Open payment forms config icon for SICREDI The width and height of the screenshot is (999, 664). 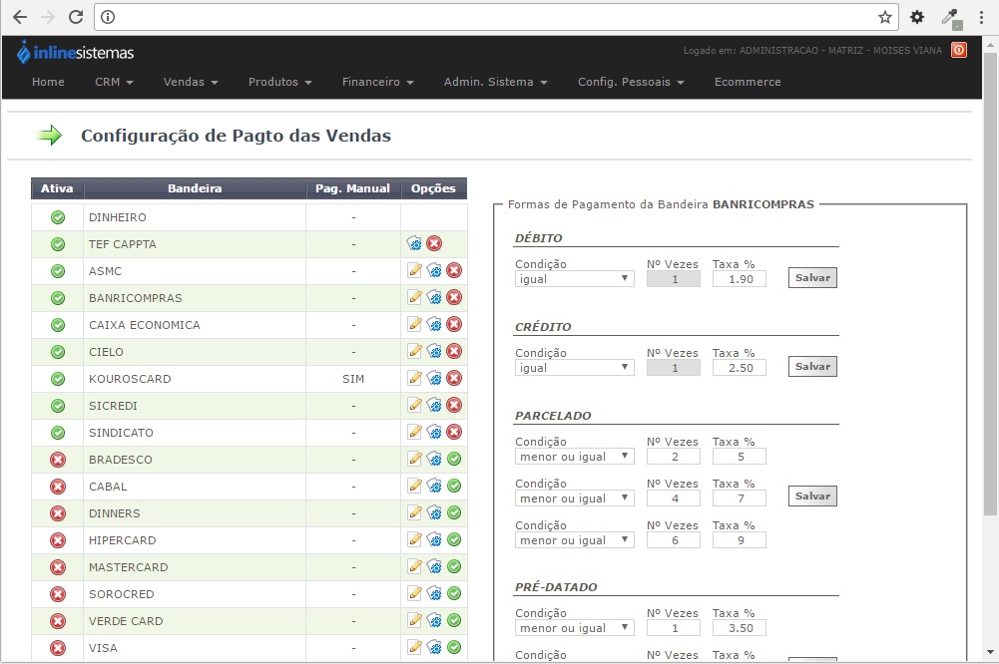[434, 405]
